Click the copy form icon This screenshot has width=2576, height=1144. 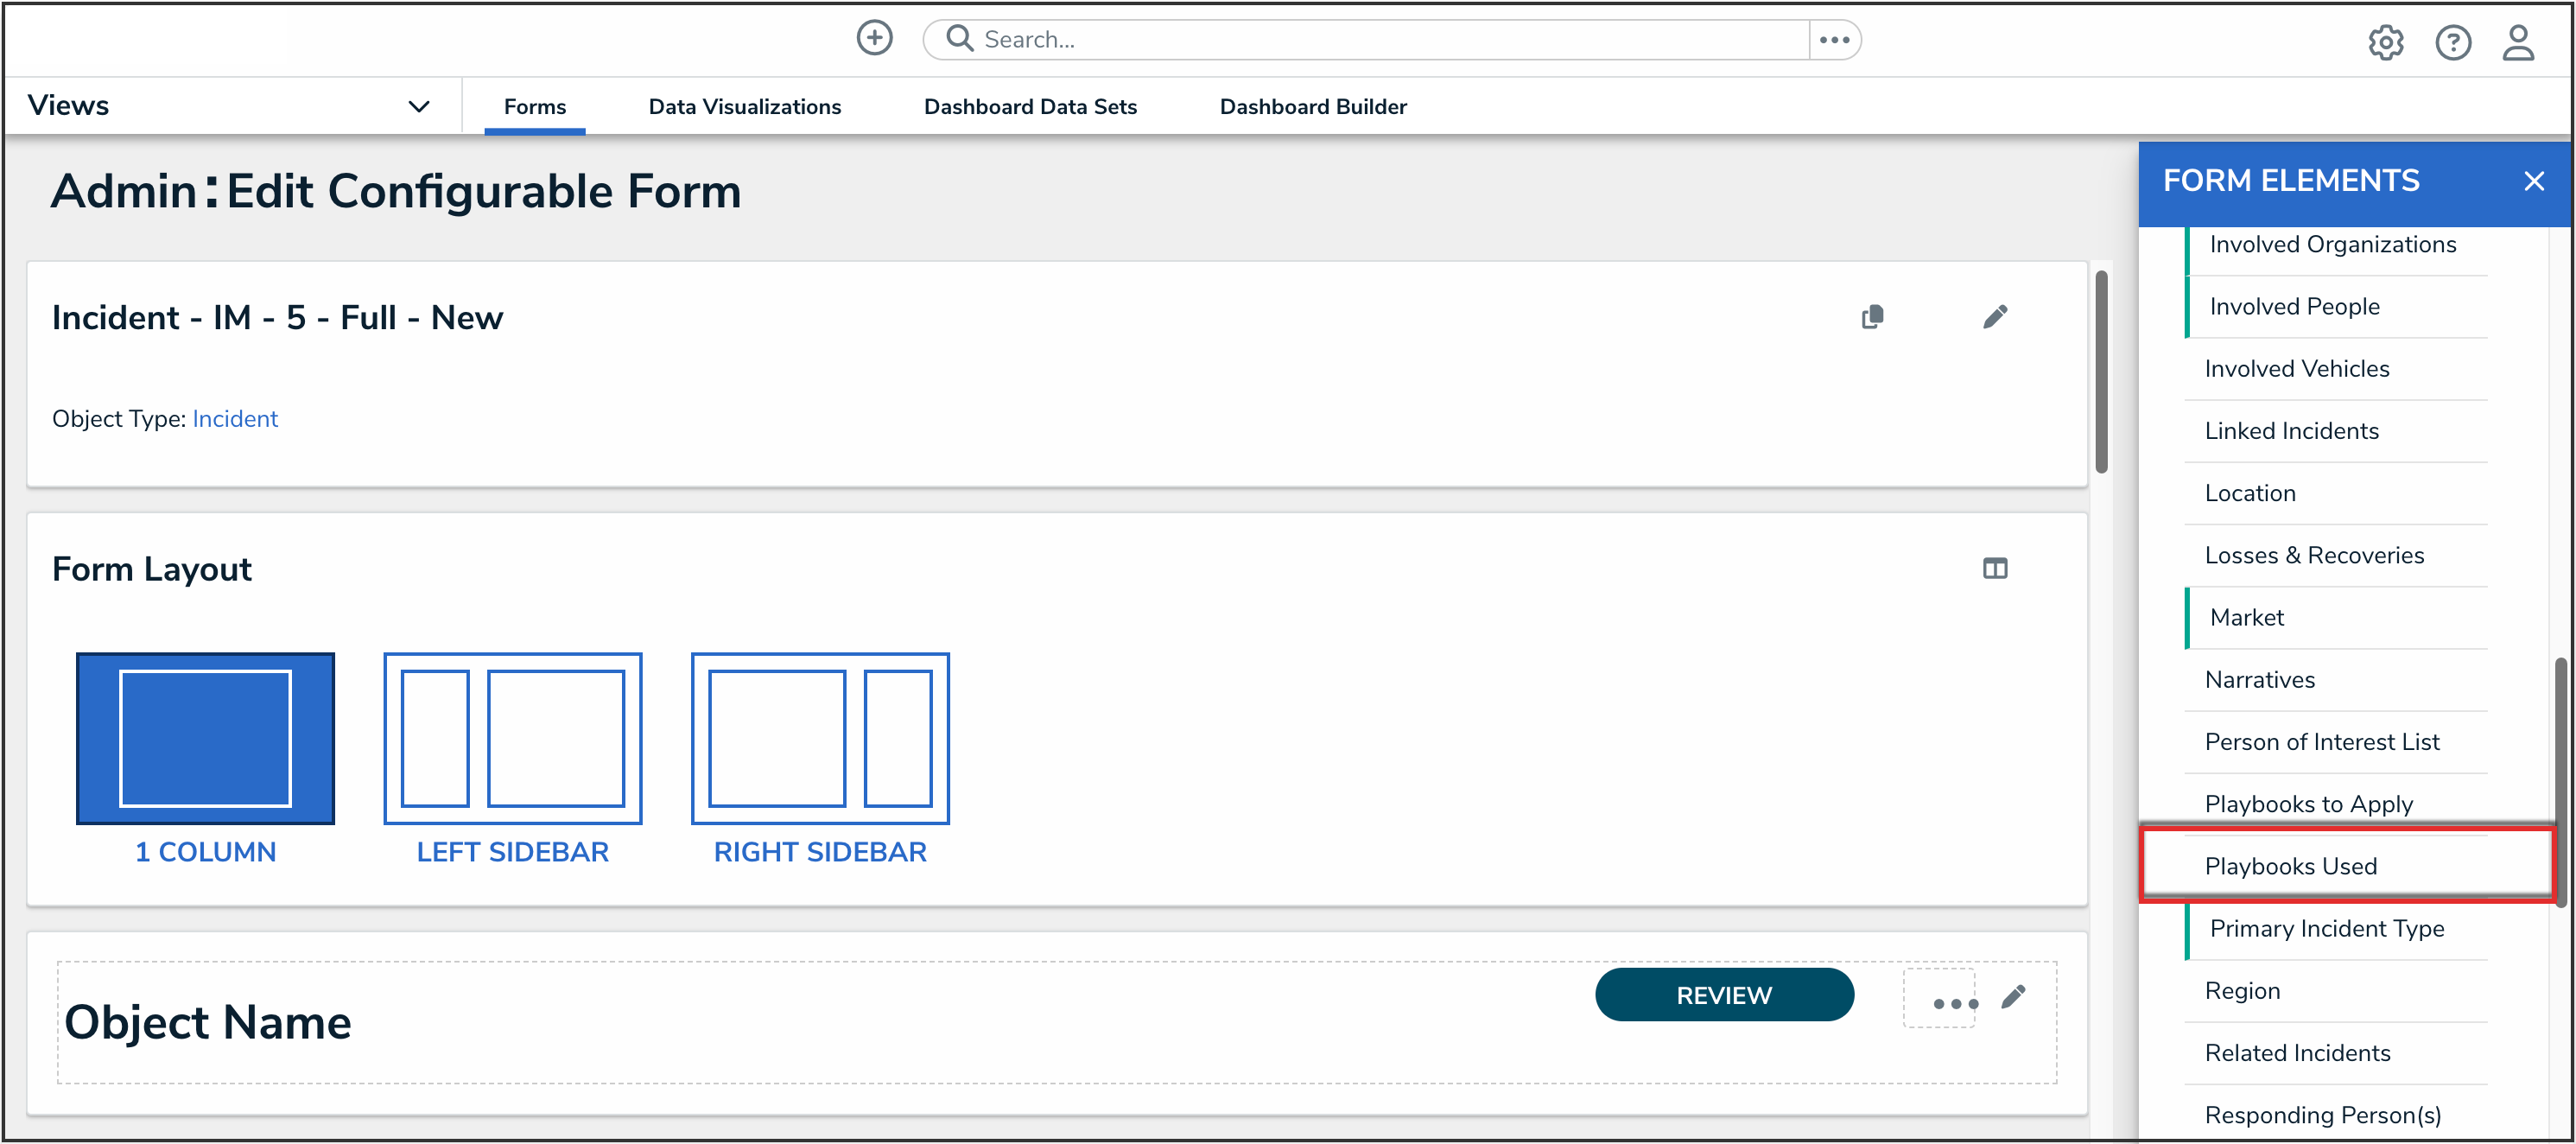coord(1872,317)
